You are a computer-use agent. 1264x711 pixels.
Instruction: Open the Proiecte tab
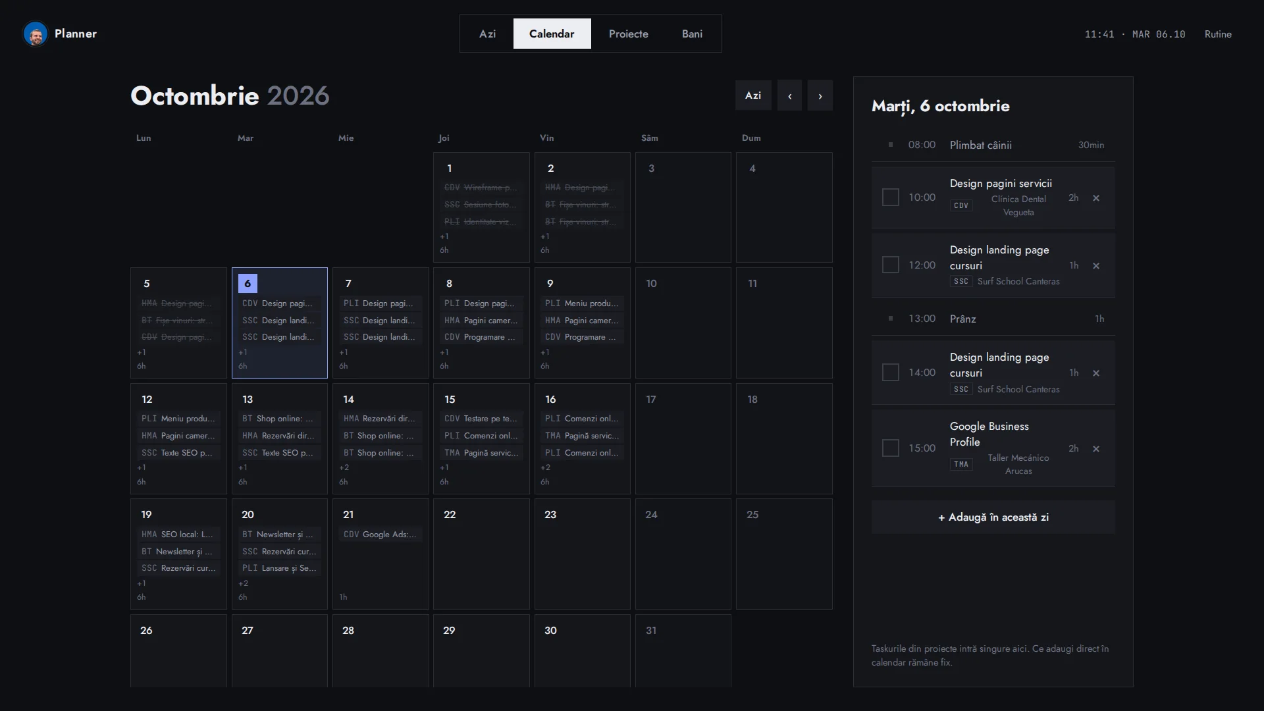pyautogui.click(x=628, y=34)
